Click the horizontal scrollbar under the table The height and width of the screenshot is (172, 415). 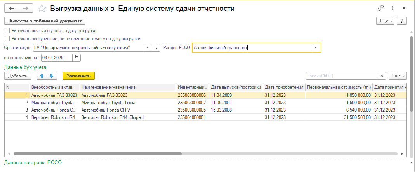[x=194, y=154]
